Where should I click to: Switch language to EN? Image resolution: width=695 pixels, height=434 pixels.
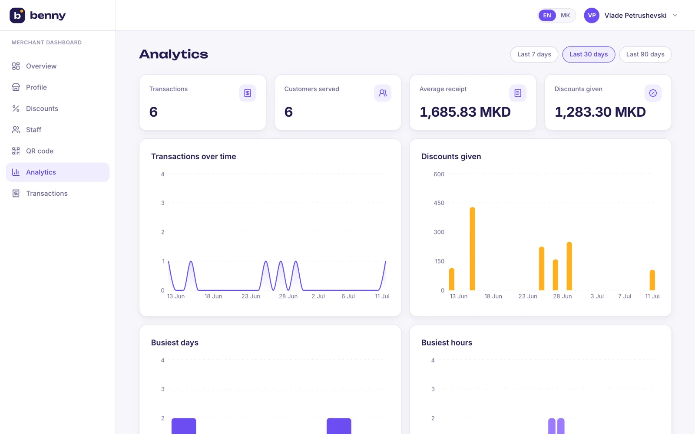547,15
